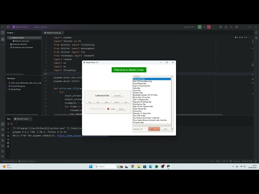The height and width of the screenshot is (194, 259).
Task: Open the Search Everywhere magnifier icon in PyCharm
Action: [231, 27]
